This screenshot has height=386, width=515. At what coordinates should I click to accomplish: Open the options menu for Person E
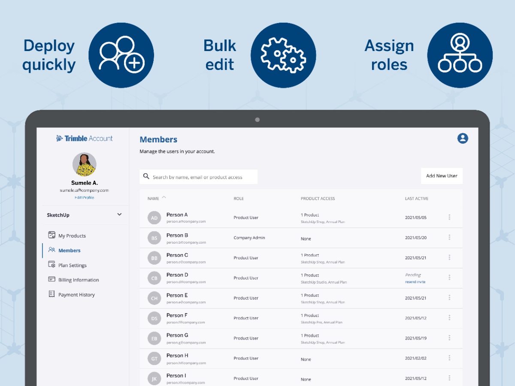449,298
